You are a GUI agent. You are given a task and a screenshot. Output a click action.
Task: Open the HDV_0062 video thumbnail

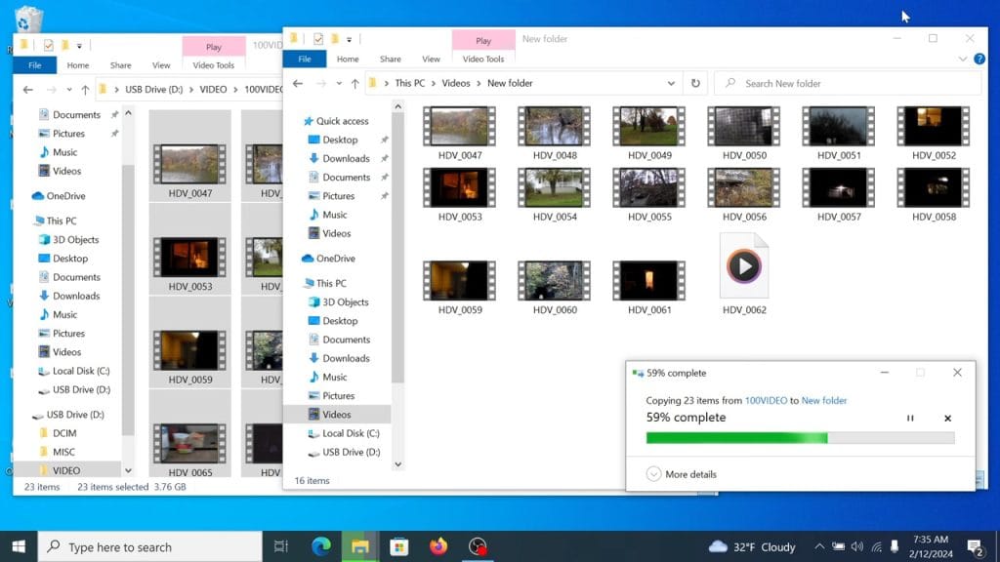[744, 263]
